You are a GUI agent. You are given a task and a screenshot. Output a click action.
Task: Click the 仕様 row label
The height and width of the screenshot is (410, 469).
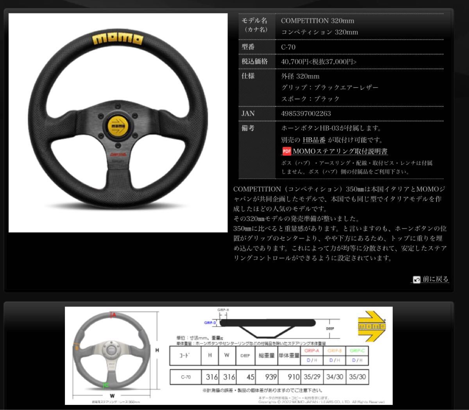(248, 76)
